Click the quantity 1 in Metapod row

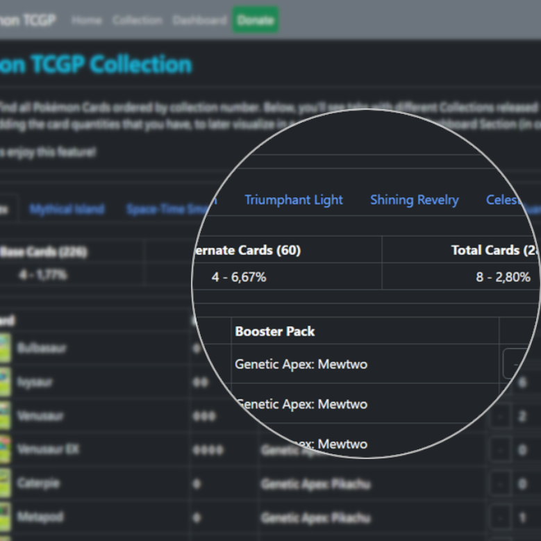click(522, 517)
